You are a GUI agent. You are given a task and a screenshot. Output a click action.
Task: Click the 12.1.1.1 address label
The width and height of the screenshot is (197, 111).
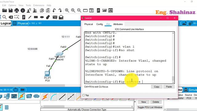click(x=66, y=37)
